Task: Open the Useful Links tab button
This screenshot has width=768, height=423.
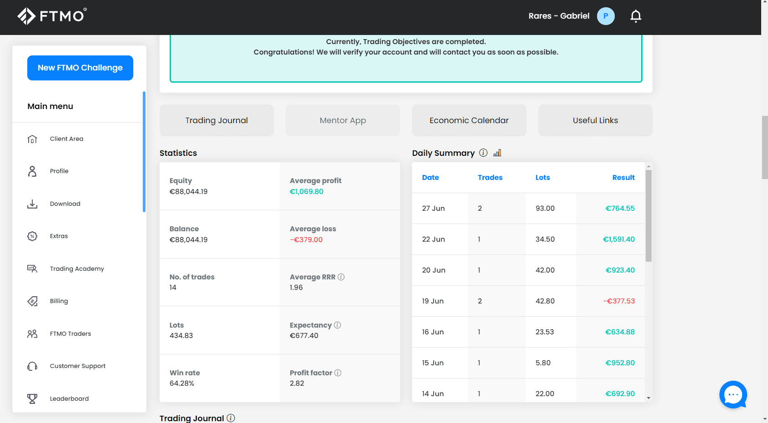Action: tap(595, 120)
